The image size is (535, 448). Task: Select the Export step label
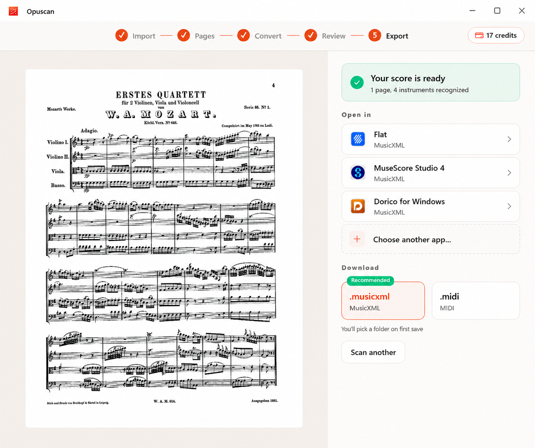[x=397, y=36]
